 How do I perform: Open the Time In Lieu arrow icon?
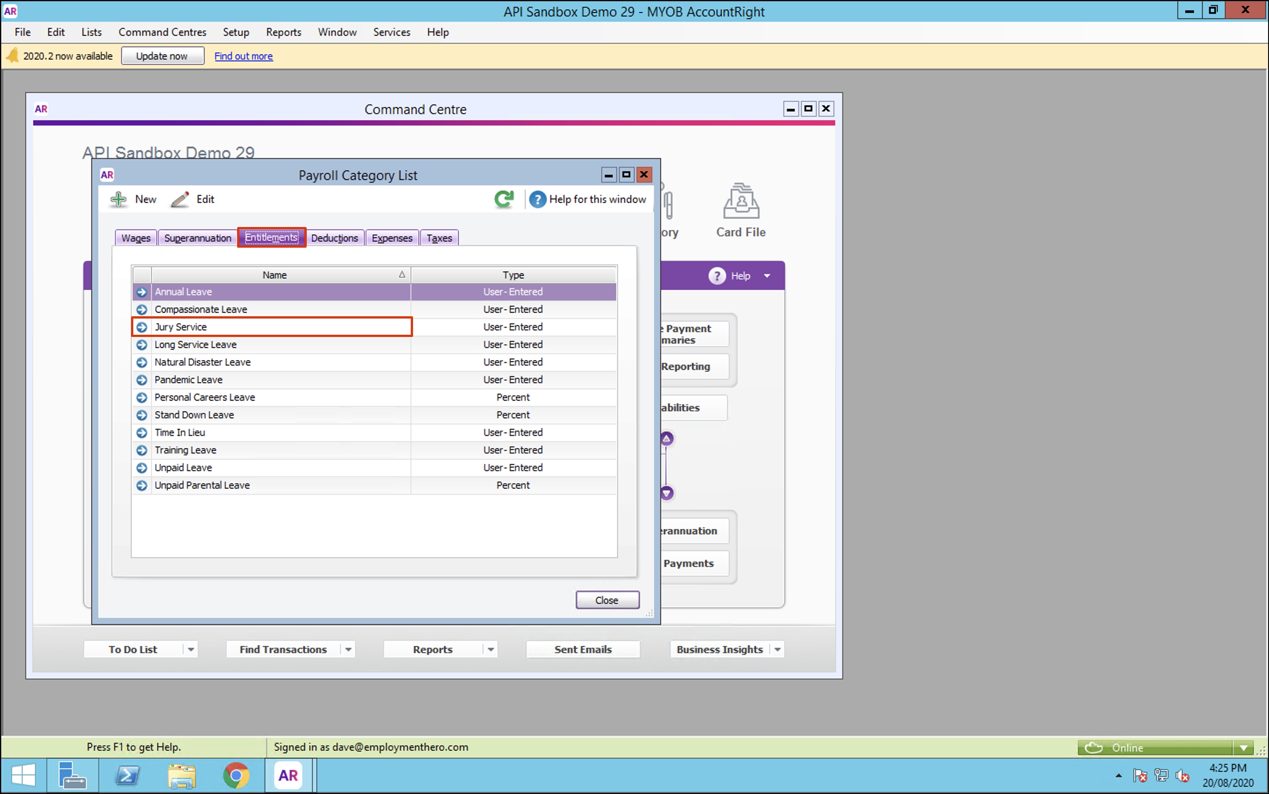pyautogui.click(x=142, y=433)
